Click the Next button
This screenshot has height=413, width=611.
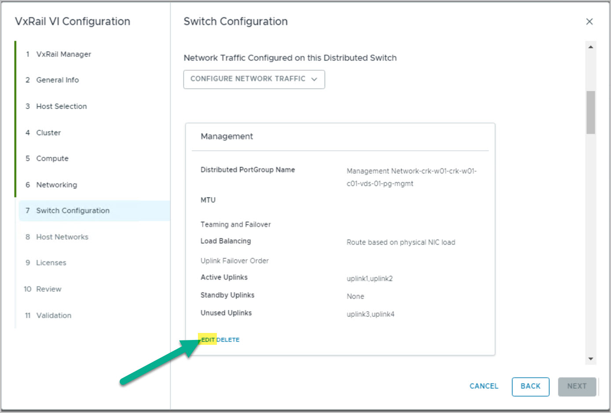577,386
